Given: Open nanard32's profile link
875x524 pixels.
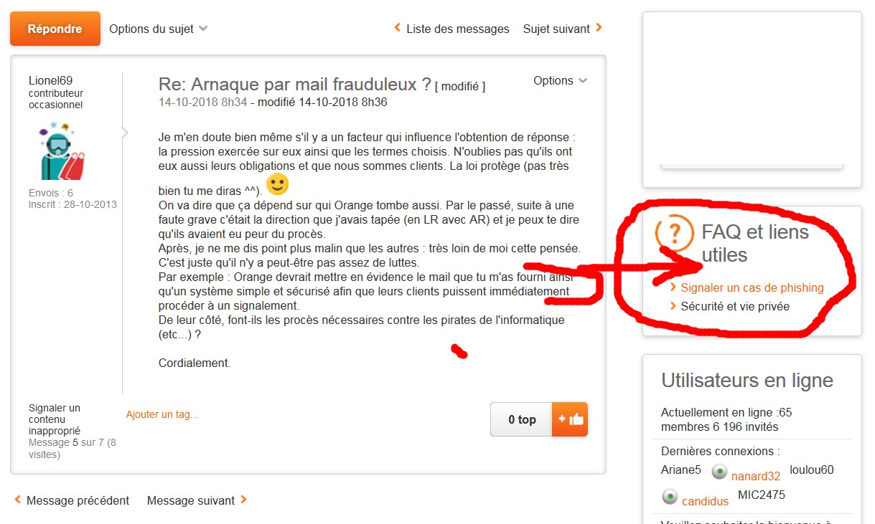Looking at the screenshot, I should click(756, 476).
